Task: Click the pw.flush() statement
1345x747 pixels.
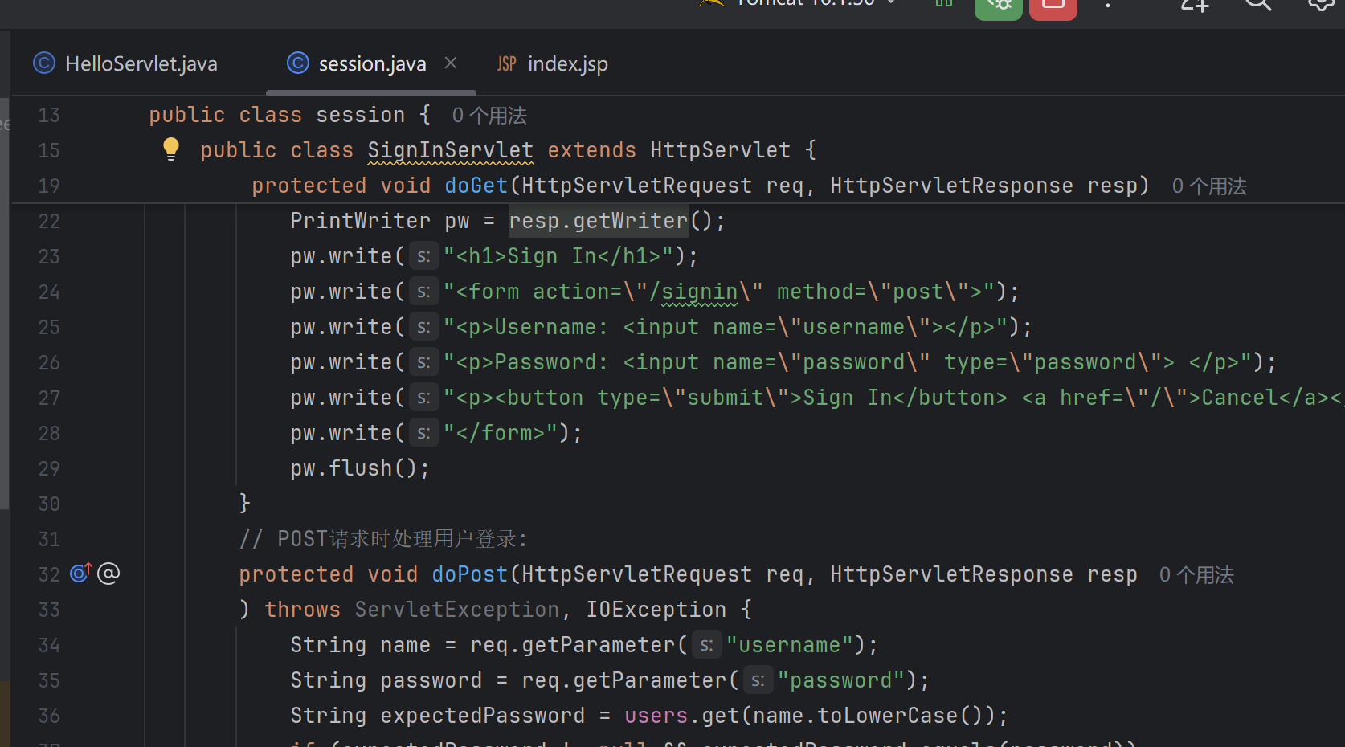Action: [360, 468]
